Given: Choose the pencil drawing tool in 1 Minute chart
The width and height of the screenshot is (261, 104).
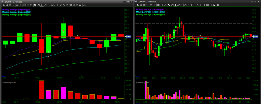Looking at the screenshot, I should 178,5.
